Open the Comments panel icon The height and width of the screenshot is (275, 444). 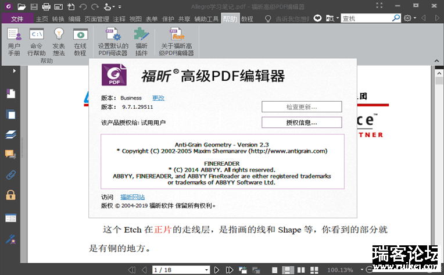coord(10,154)
